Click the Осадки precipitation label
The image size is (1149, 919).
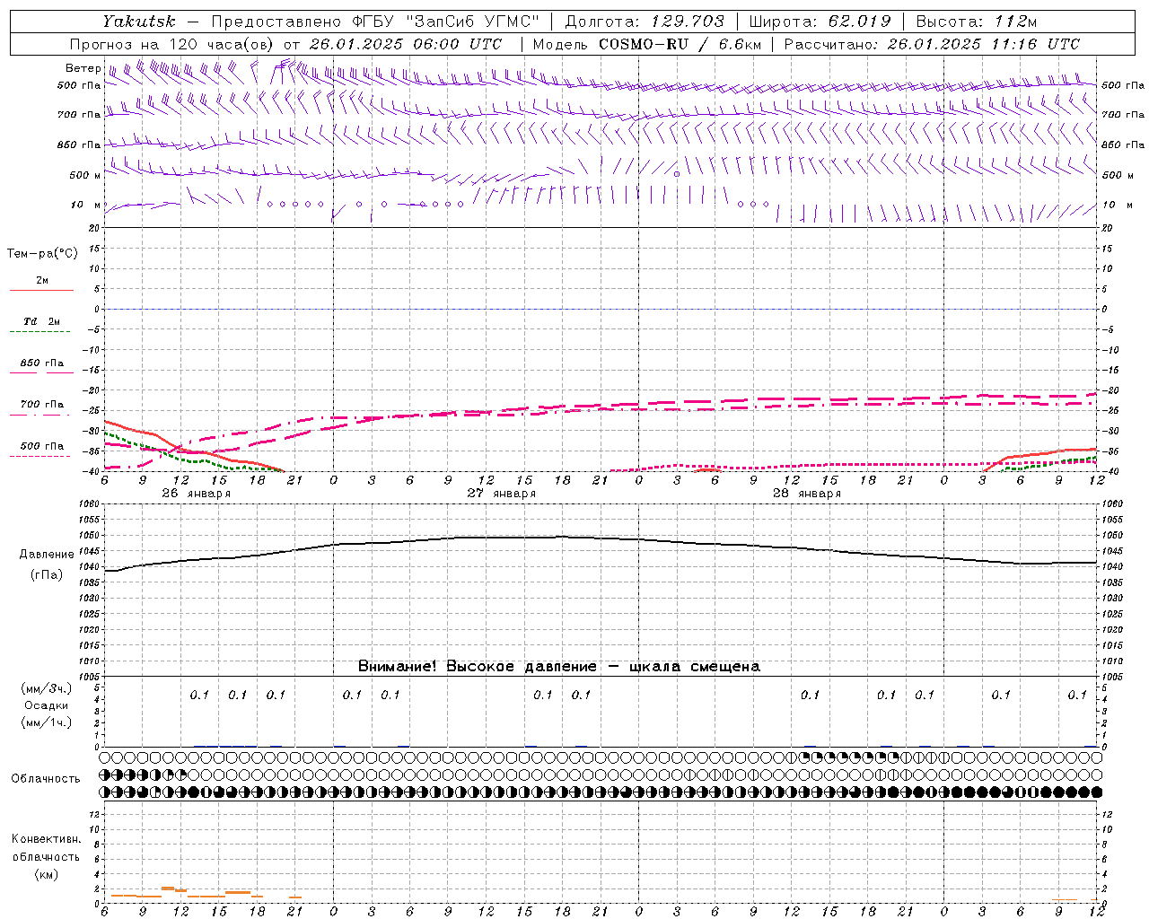point(47,705)
